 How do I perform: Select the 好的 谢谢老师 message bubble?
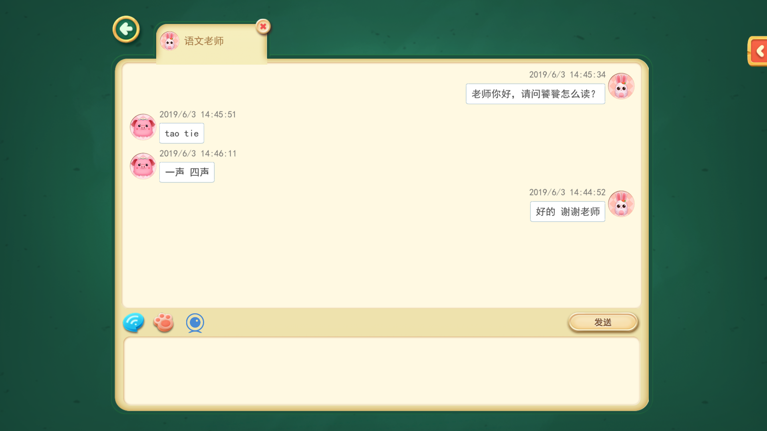tap(568, 212)
